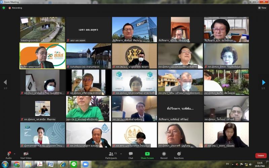The image size is (269, 168).
Task: Open the Reactions menu
Action: 179,155
